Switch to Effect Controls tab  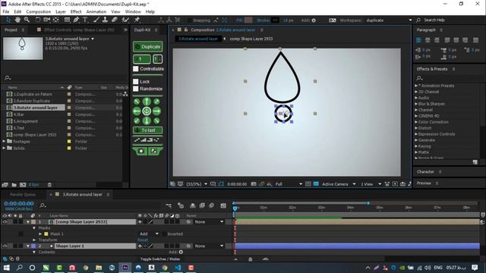(79, 30)
